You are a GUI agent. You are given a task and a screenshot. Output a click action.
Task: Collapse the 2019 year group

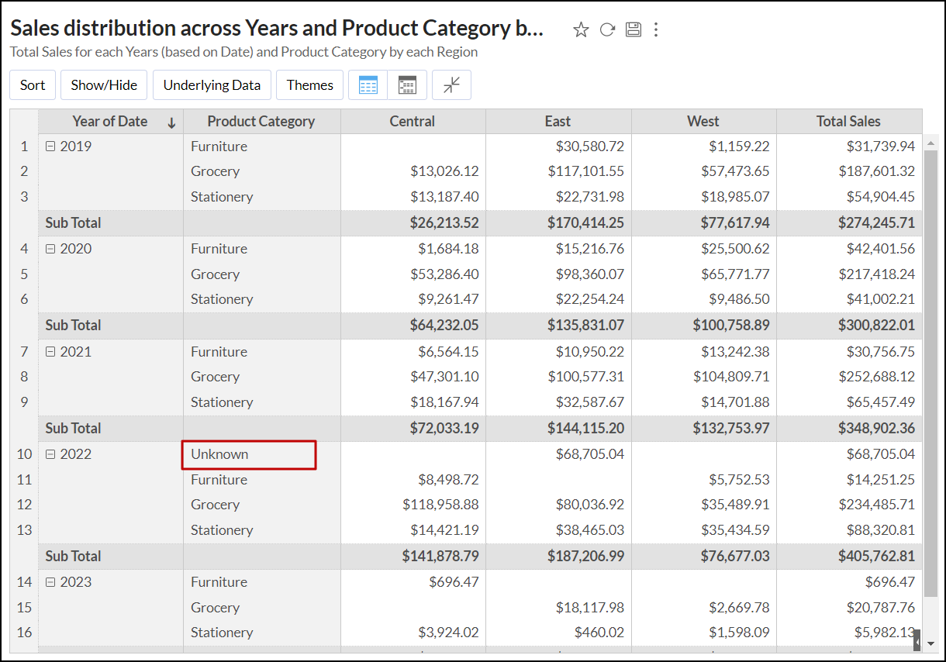(50, 147)
